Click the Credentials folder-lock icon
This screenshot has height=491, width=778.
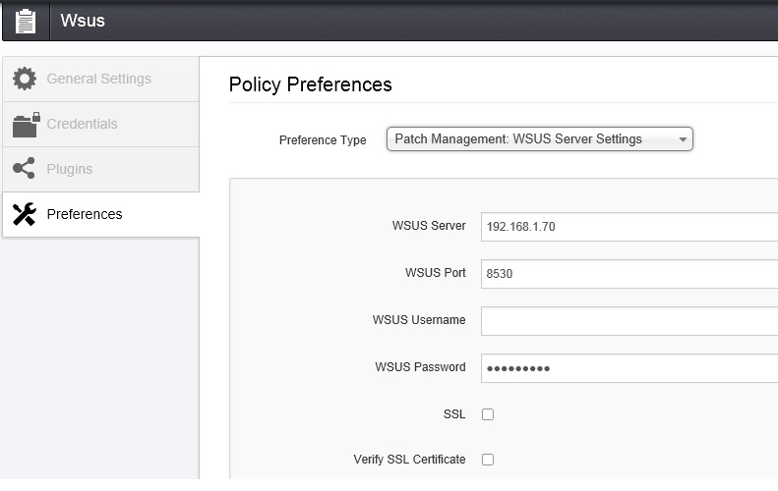[x=26, y=124]
